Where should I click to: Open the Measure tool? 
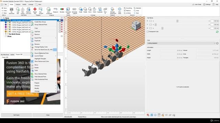tap(55, 10)
